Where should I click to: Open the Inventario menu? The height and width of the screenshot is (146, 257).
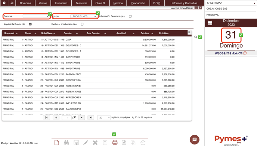pos(61,3)
